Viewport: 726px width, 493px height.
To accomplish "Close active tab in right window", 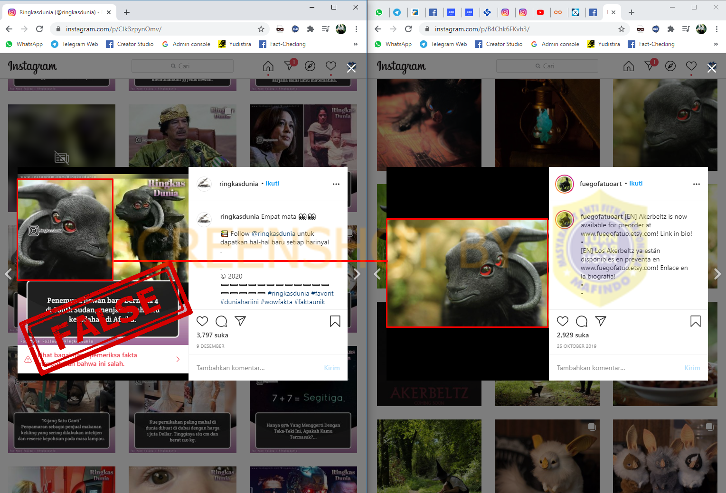I will click(x=613, y=12).
